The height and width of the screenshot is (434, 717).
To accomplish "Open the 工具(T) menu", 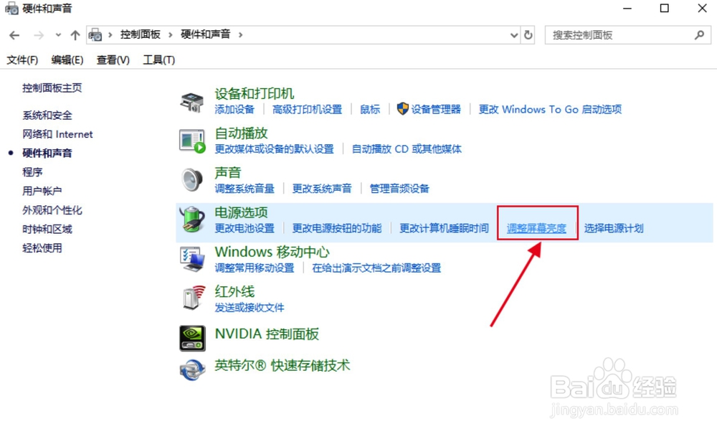I will pyautogui.click(x=158, y=60).
